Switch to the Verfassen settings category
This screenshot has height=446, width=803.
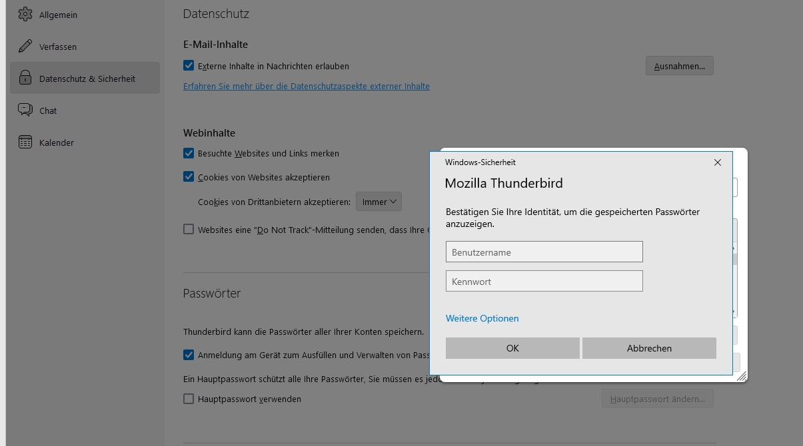coord(58,47)
